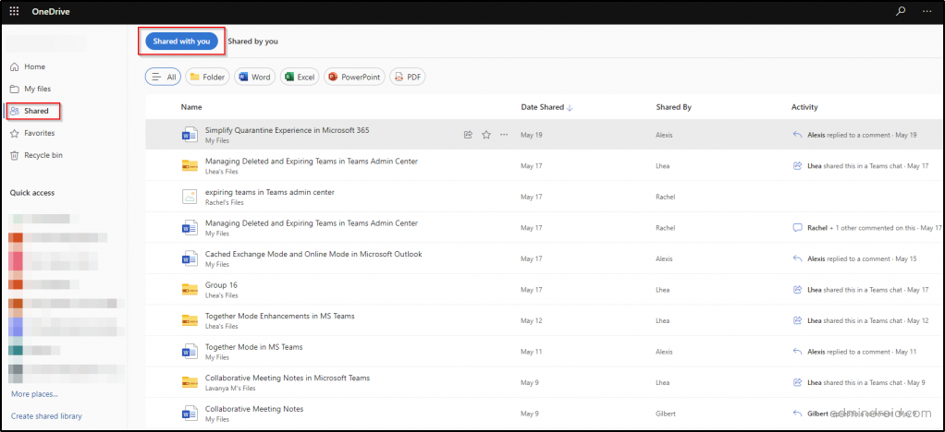Viewport: 945px width, 432px height.
Task: Open the top bar more options ellipsis
Action: click(x=927, y=11)
